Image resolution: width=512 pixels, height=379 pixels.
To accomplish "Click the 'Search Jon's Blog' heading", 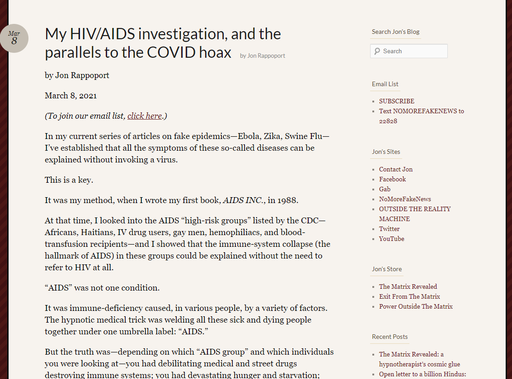I will tap(395, 32).
